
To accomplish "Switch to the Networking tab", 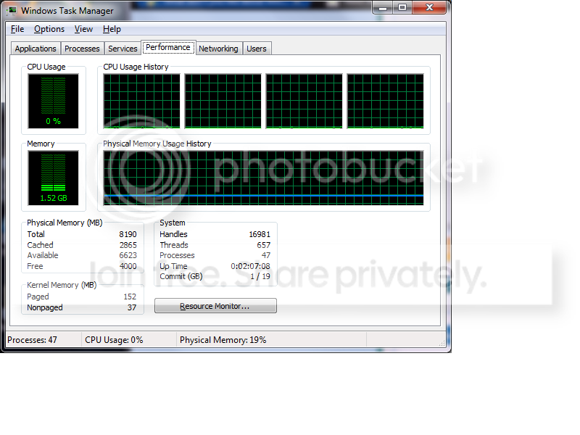I will pos(218,49).
